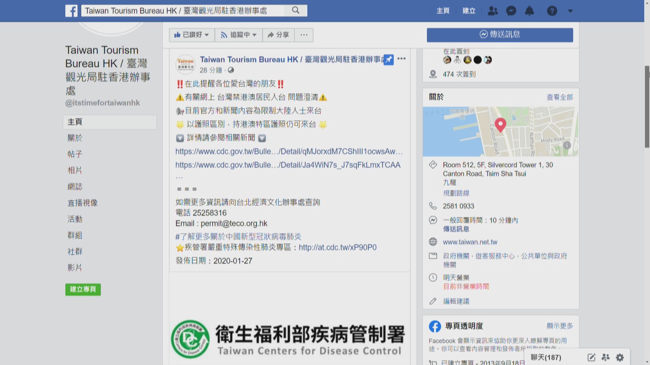650x365 pixels.
Task: Open the www.taiwan.net.tw link
Action: pyautogui.click(x=470, y=242)
